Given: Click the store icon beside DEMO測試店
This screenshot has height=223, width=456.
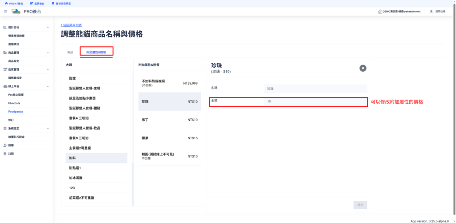Looking at the screenshot, I should click(x=379, y=11).
